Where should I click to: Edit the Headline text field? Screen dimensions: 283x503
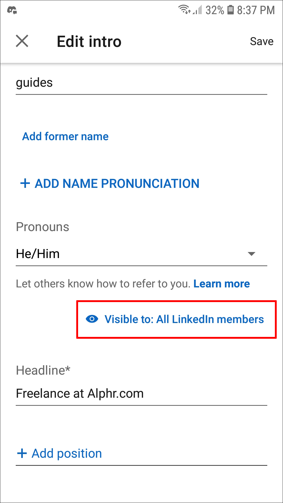(x=141, y=393)
